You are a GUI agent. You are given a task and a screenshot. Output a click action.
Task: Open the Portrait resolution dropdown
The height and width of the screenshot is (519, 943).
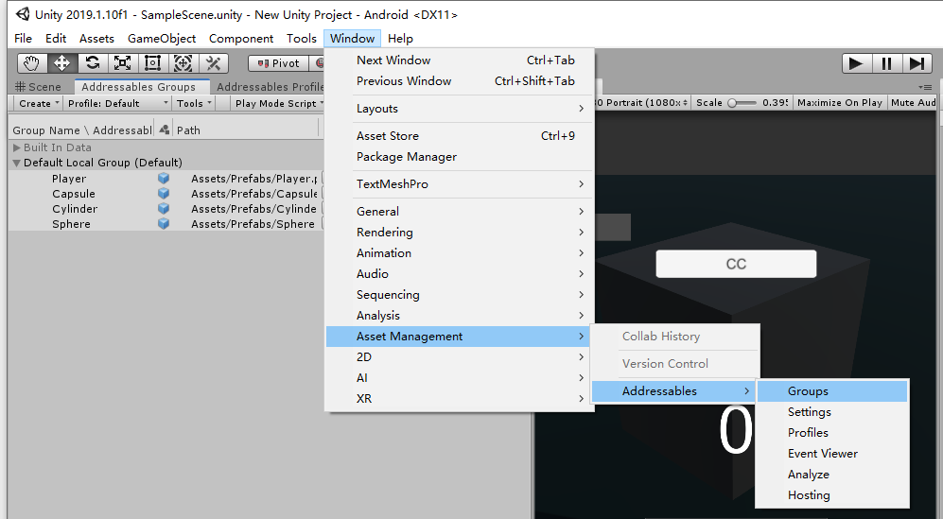coord(642,103)
